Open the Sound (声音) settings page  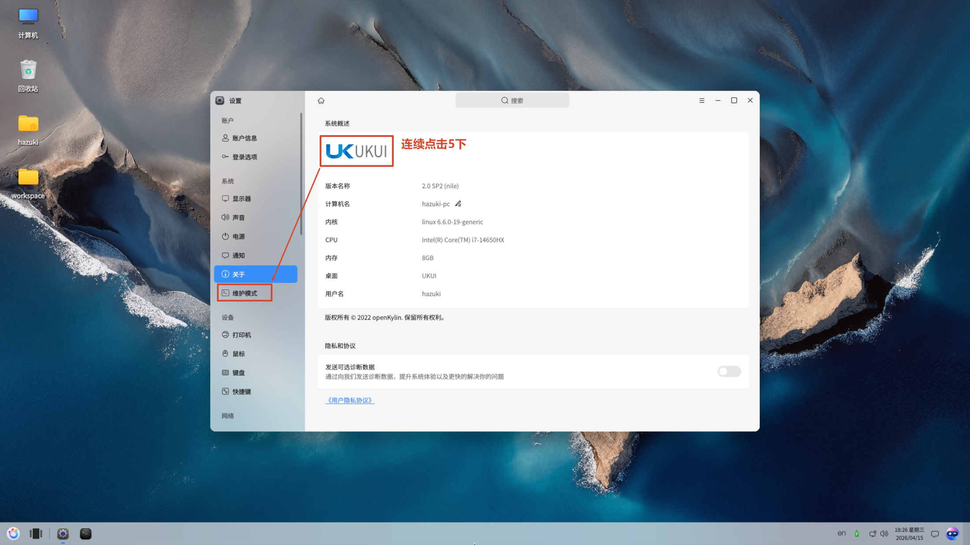pyautogui.click(x=239, y=218)
